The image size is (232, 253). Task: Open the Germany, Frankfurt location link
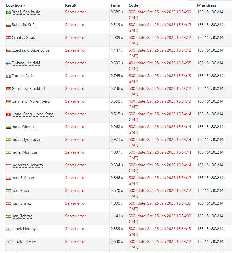coord(28,89)
